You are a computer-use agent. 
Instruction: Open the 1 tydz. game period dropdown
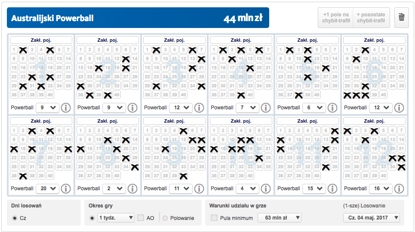pyautogui.click(x=116, y=218)
